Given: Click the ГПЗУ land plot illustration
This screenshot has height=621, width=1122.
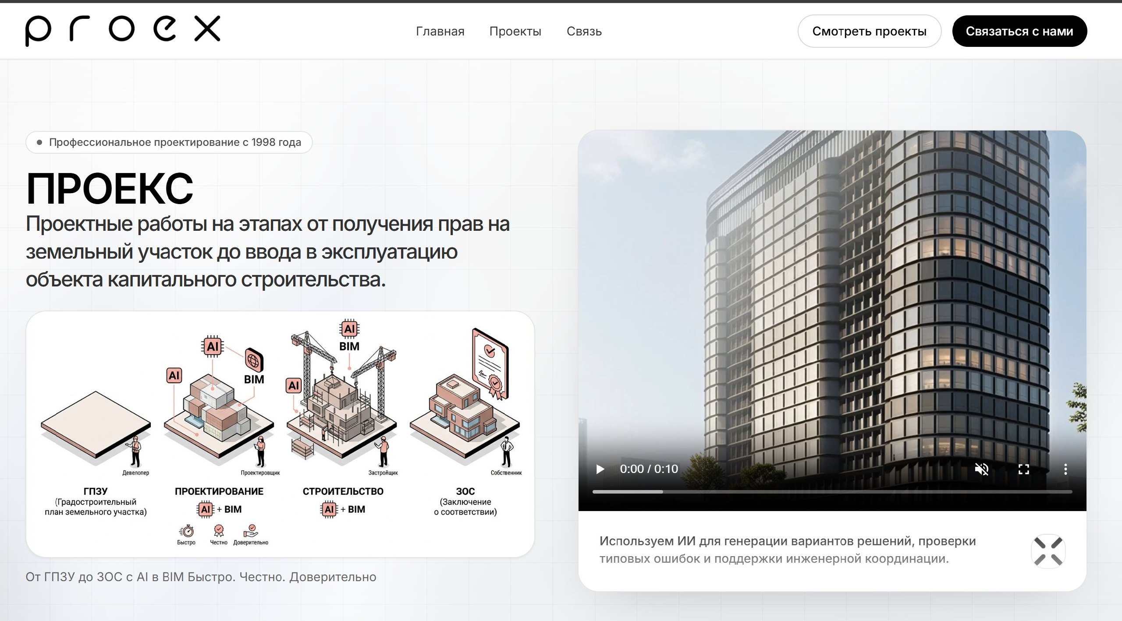Looking at the screenshot, I should [x=96, y=424].
